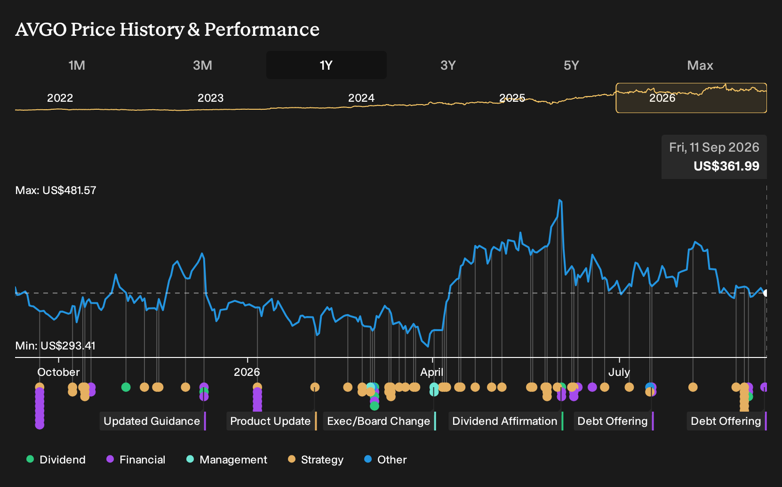Open the Exec/Board Change event label
Viewport: 782px width, 487px height.
pyautogui.click(x=379, y=421)
